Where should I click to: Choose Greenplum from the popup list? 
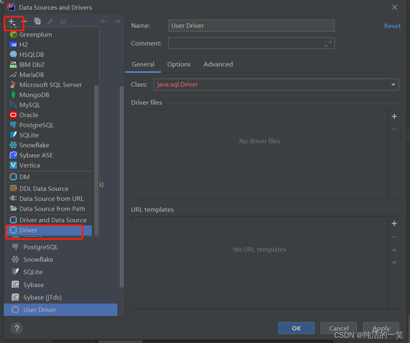49,35
